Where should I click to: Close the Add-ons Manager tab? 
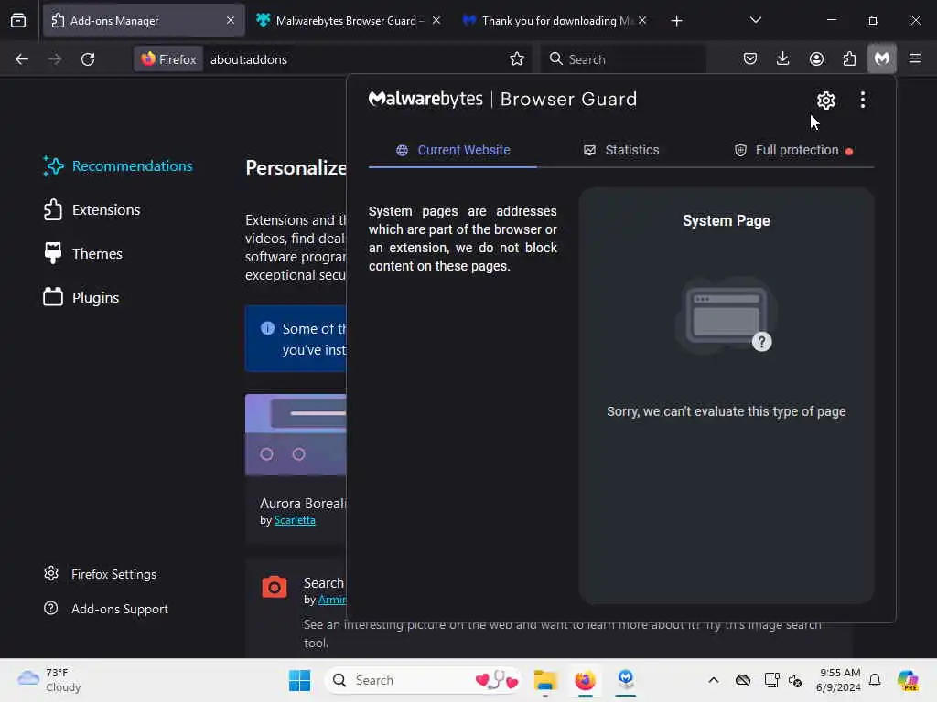click(x=231, y=20)
